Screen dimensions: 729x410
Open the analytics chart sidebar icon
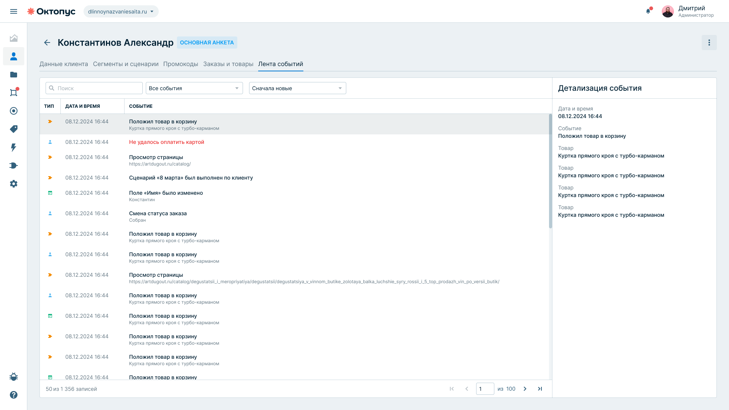coord(14,38)
